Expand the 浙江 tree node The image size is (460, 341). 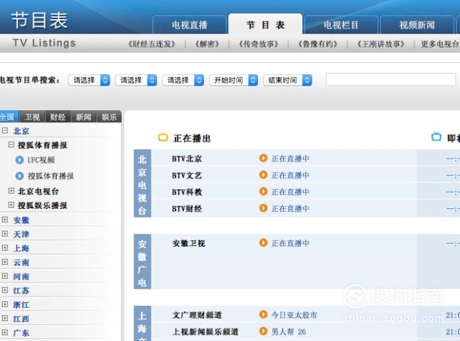(x=5, y=304)
